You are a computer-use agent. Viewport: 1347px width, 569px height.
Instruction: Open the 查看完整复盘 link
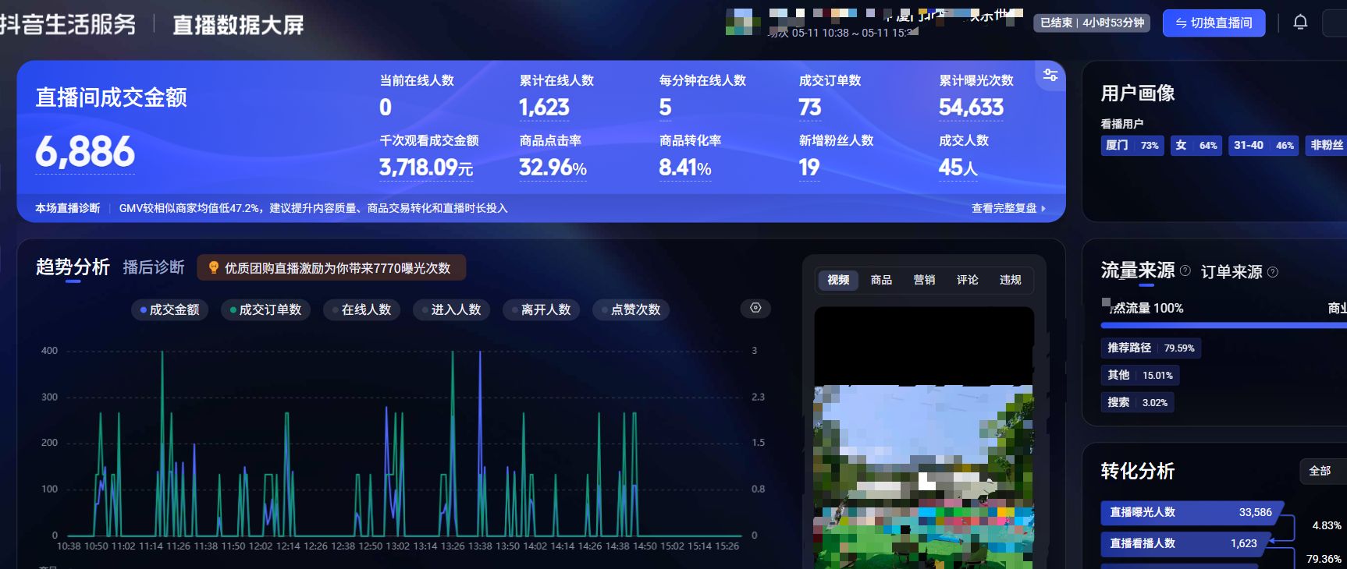pos(1008,208)
